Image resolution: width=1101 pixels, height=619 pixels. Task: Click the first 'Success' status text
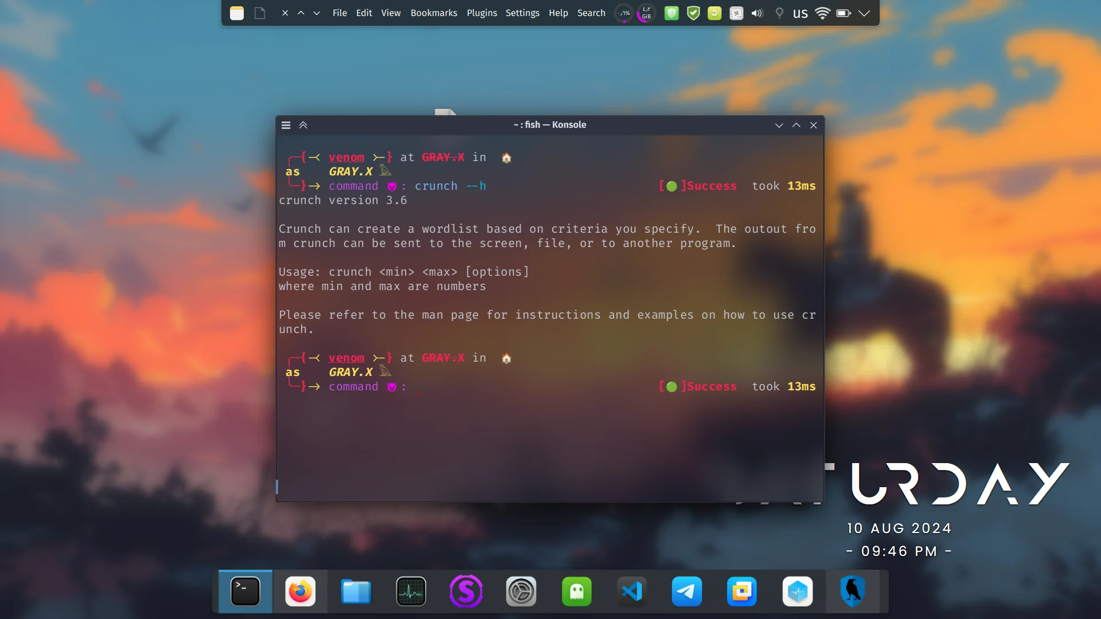[712, 186]
